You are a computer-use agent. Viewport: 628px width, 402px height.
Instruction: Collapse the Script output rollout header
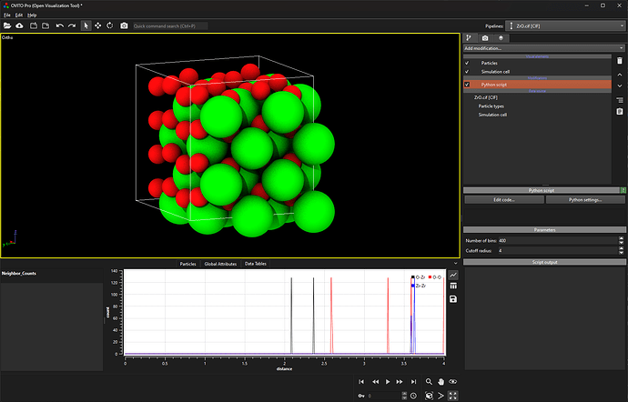544,262
